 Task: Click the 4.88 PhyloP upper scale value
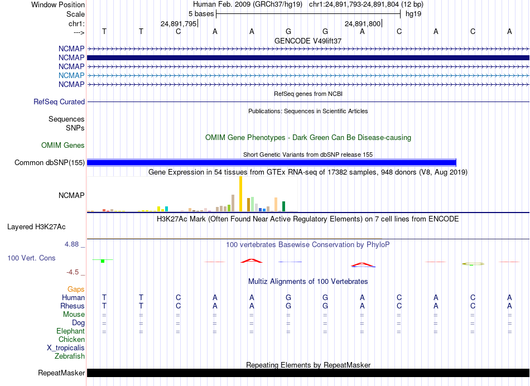tap(71, 244)
